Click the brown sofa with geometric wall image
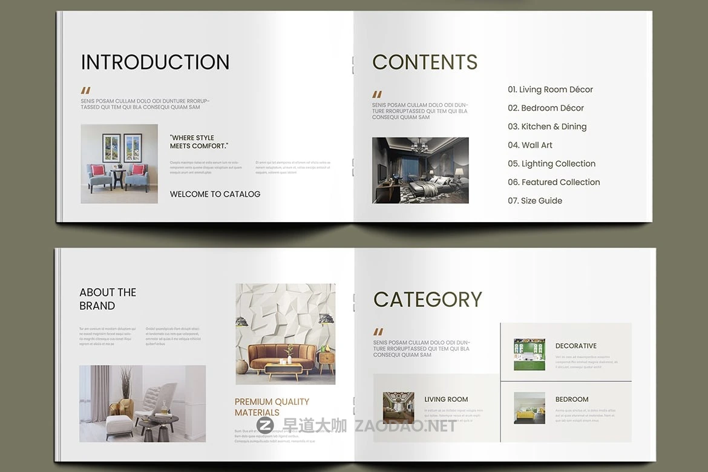Screen dimensions: 708x472 pyautogui.click(x=285, y=334)
